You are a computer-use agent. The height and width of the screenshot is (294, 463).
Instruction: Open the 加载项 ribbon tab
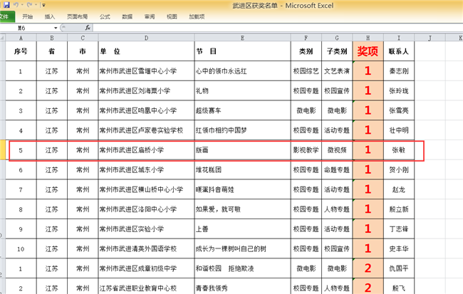point(196,16)
